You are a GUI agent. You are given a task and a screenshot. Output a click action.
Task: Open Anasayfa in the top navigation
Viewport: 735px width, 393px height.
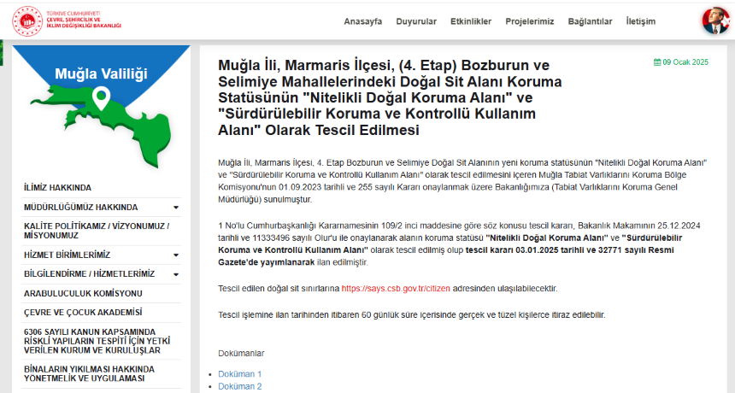coord(363,21)
